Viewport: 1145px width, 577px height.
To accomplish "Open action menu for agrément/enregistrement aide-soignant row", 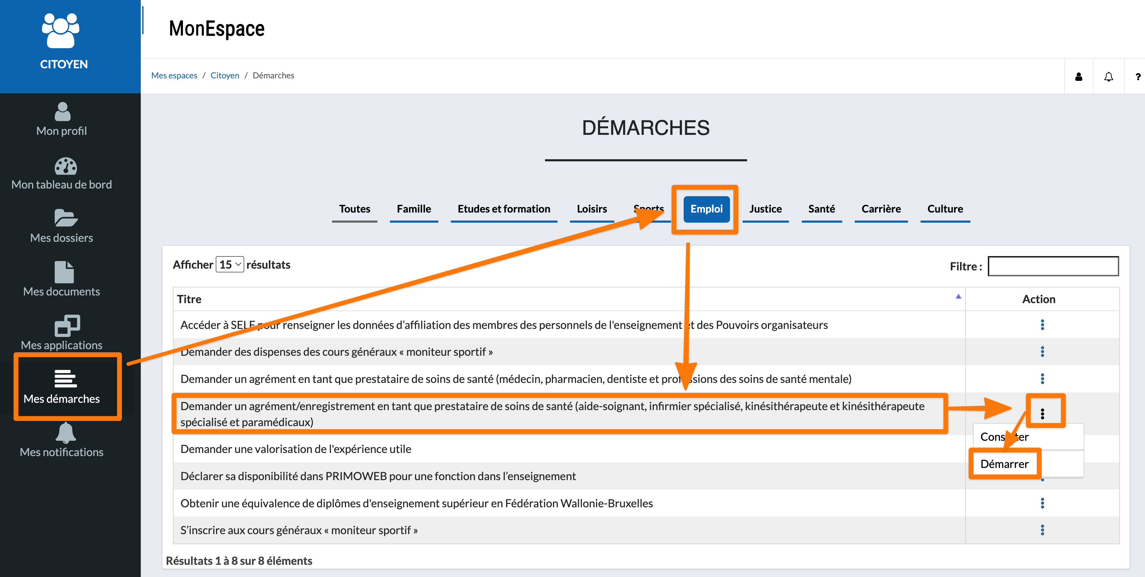I will pos(1042,414).
